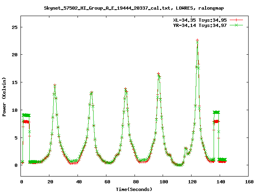Click the red plus legend marker
This screenshot has height=193, width=257.
click(x=236, y=20)
